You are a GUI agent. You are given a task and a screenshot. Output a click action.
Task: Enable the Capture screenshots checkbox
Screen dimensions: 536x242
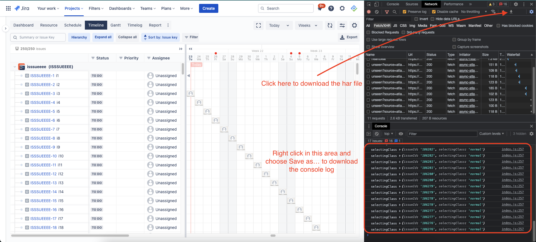click(x=454, y=47)
